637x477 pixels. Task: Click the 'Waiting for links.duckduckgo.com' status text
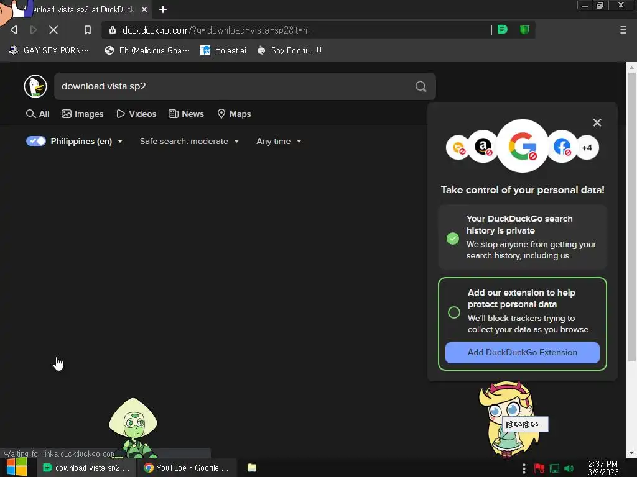(x=59, y=453)
